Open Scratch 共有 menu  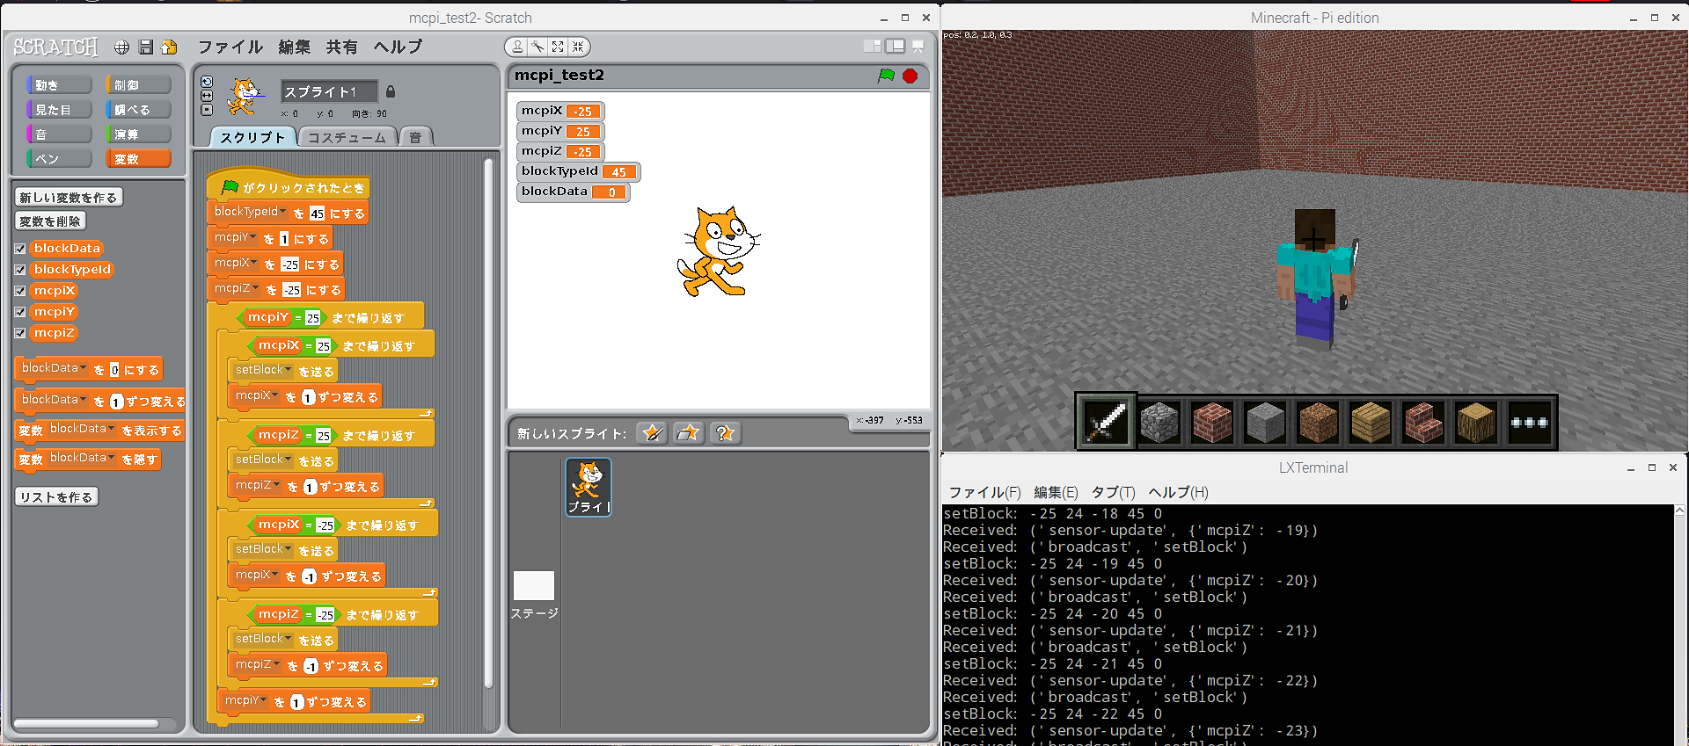(342, 47)
